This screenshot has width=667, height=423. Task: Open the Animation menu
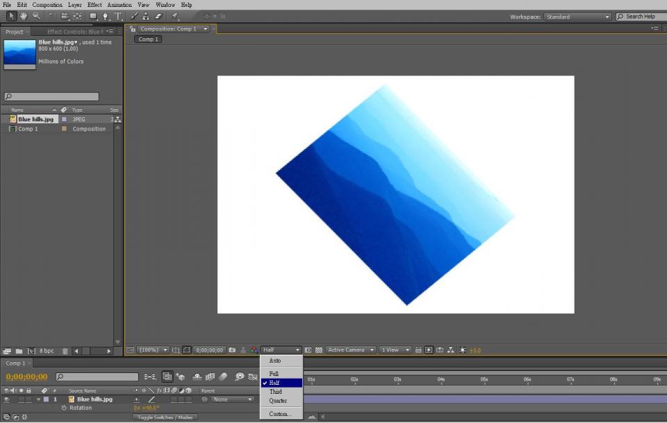119,5
